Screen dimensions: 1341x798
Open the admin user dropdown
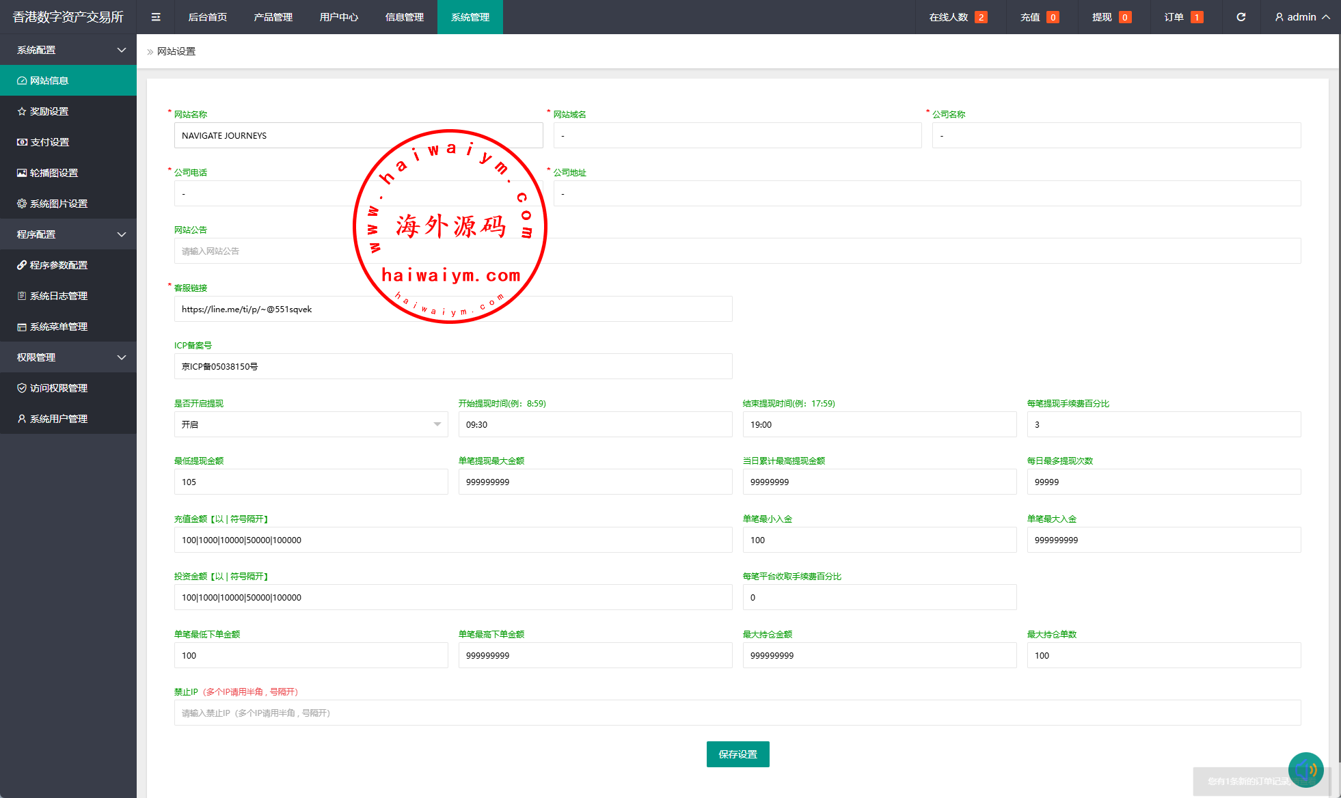(x=1302, y=17)
